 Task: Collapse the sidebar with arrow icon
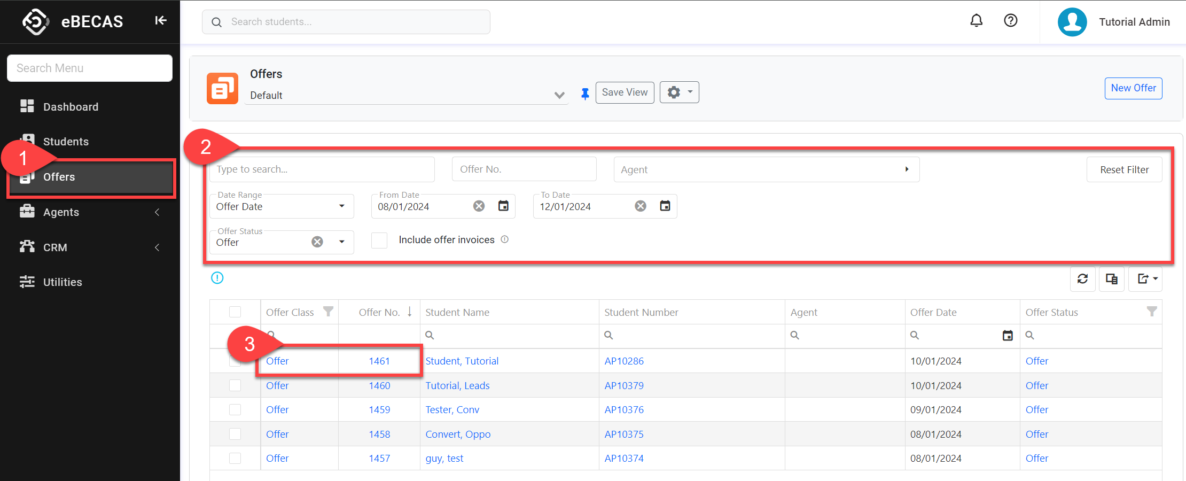160,20
